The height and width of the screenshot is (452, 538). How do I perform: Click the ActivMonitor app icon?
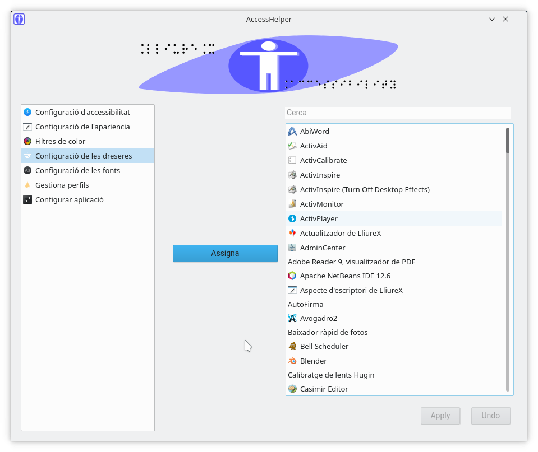[x=292, y=204]
